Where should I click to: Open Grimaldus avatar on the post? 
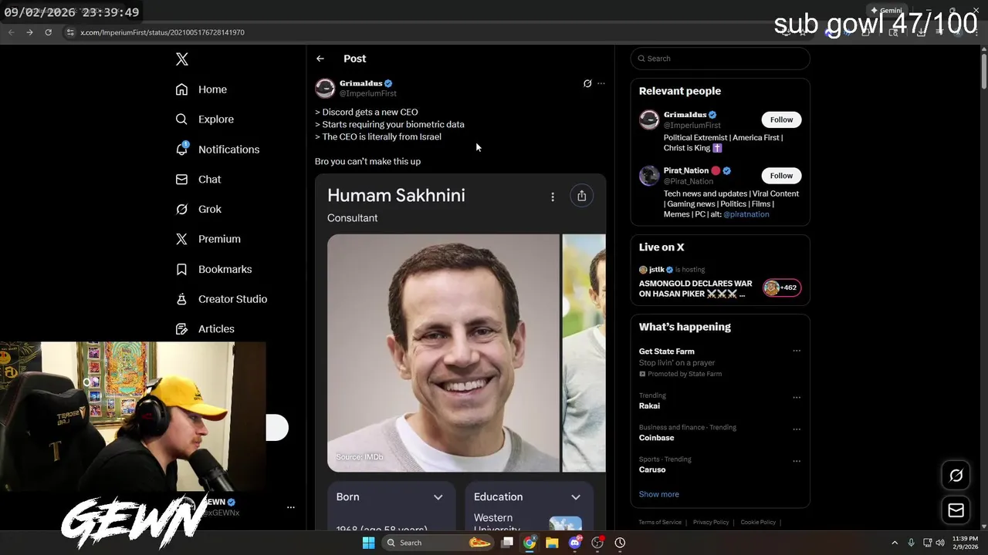325,88
